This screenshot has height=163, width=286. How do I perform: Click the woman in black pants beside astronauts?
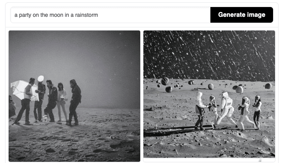point(257,112)
